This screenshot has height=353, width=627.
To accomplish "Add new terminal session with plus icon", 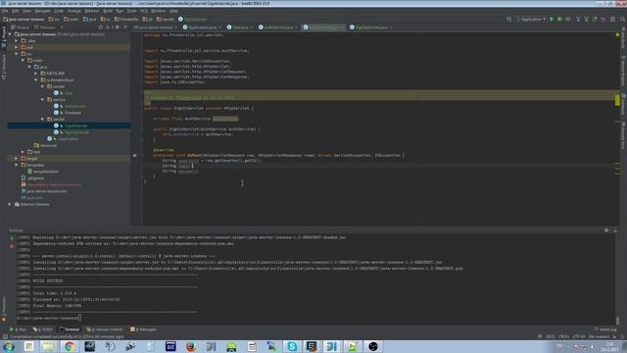I will (x=12, y=238).
